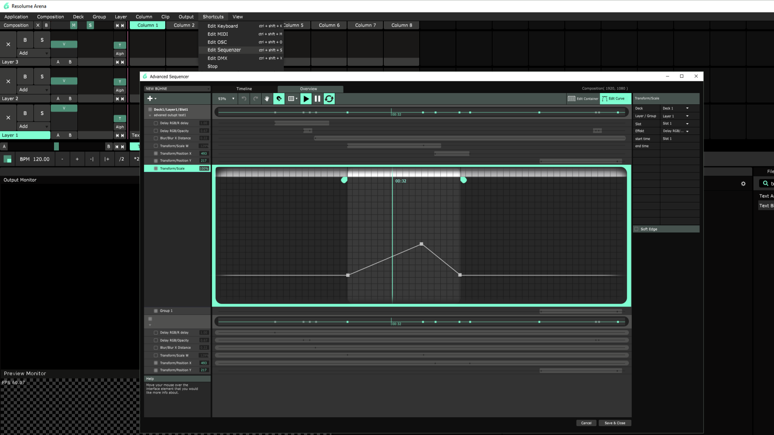Click the redo arrow icon
The height and width of the screenshot is (435, 774).
click(256, 99)
